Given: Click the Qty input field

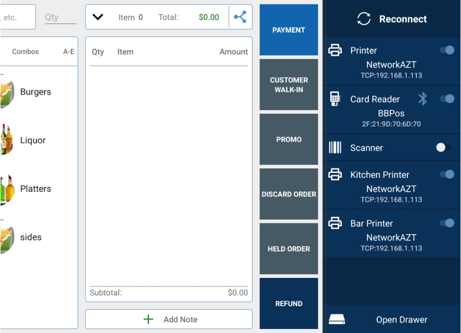Looking at the screenshot, I should 60,17.
